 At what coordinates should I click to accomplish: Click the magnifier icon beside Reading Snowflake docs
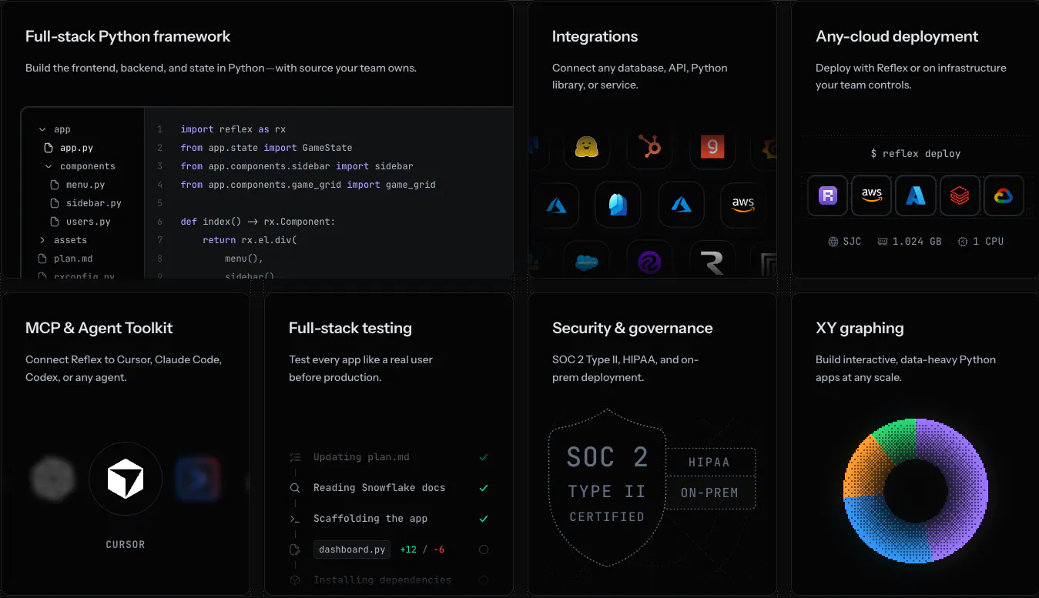pyautogui.click(x=295, y=488)
